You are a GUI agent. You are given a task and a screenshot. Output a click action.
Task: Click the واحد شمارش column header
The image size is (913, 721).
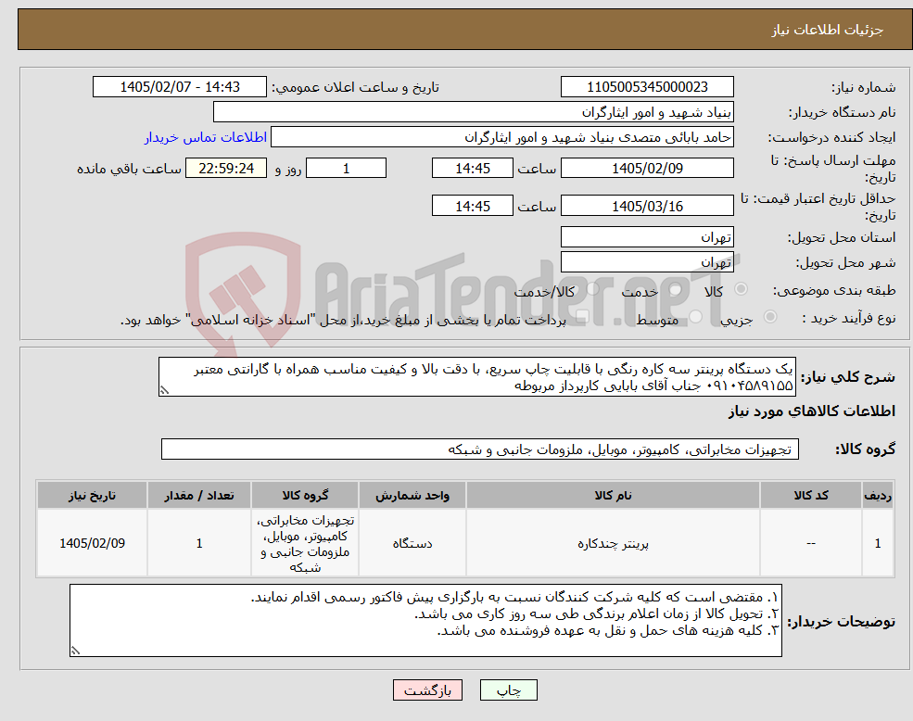click(412, 495)
